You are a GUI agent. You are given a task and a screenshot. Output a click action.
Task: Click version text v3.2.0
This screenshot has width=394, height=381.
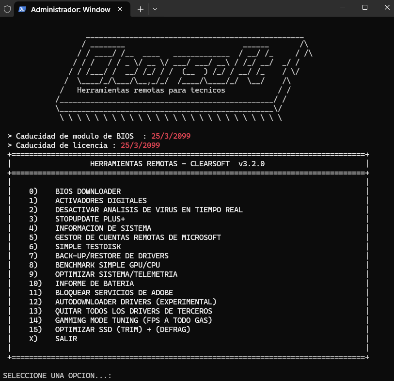(x=252, y=164)
